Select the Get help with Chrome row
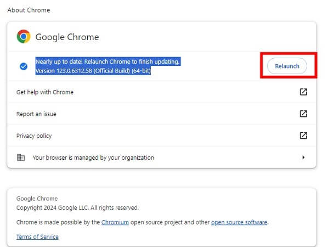Viewport: 333px width, 247px height. (45, 92)
